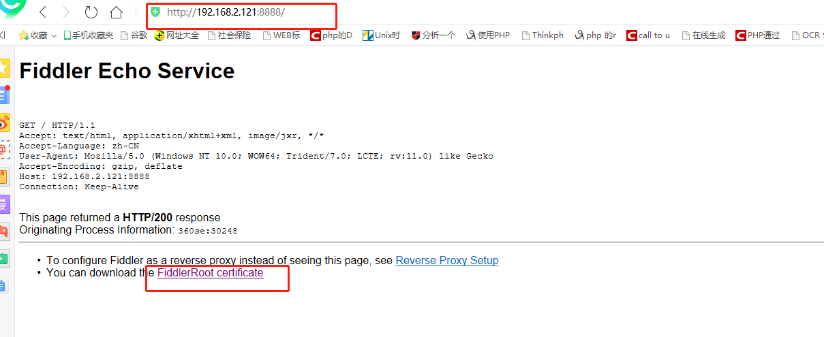This screenshot has width=824, height=337.
Task: Click the HTTP/200 response text
Action: pyautogui.click(x=148, y=218)
